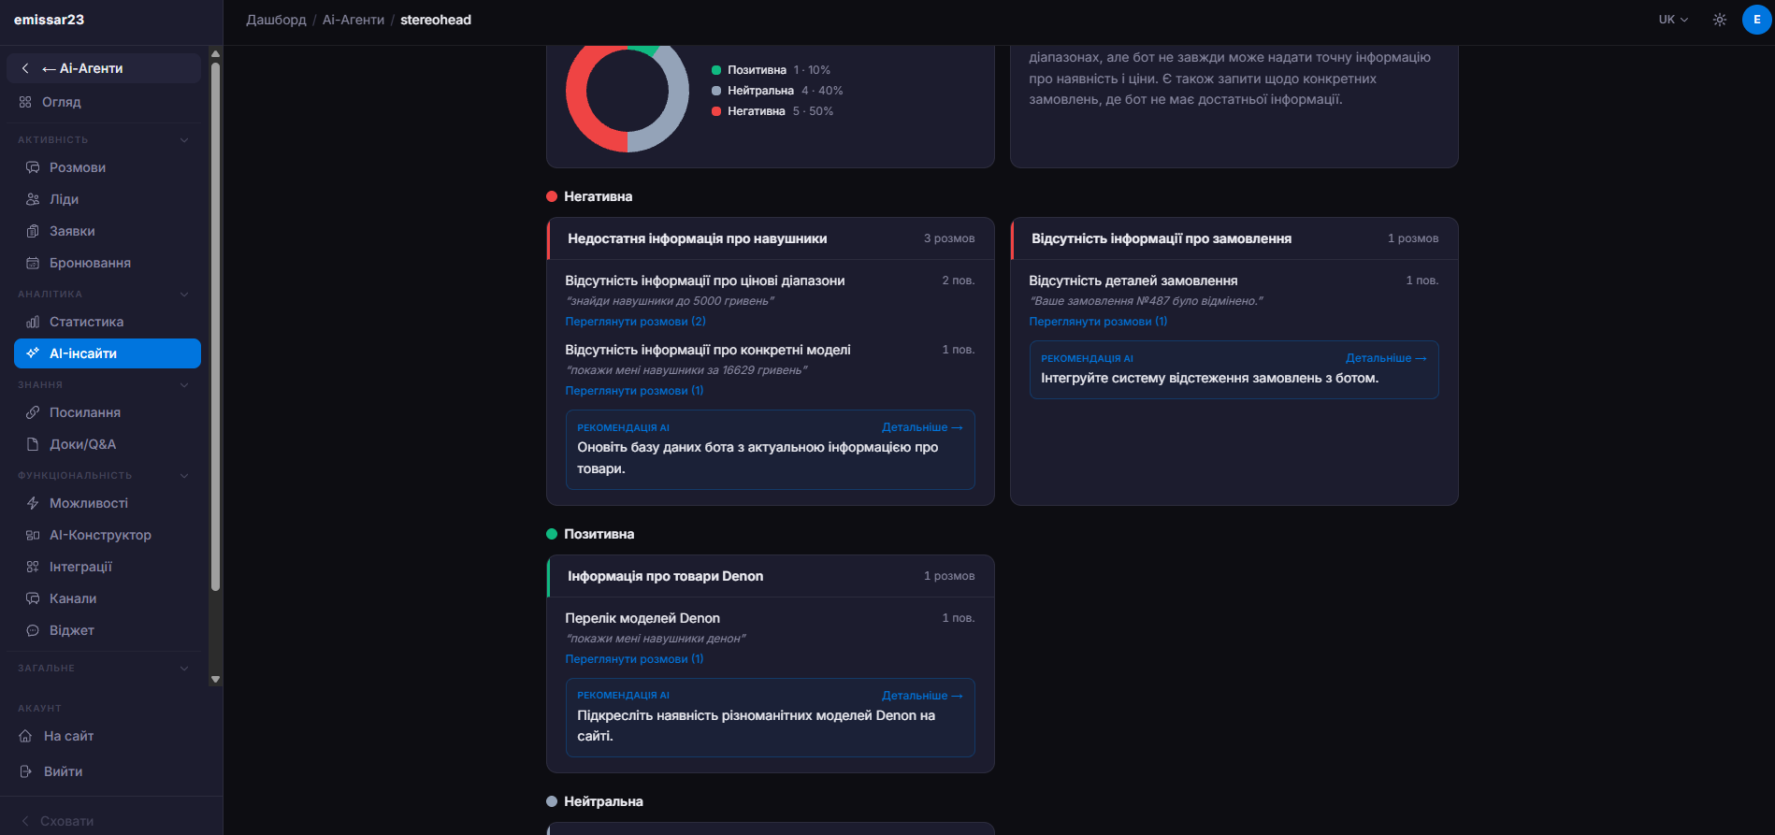Toggle light/dark theme sun icon
The width and height of the screenshot is (1775, 835).
[x=1719, y=20]
